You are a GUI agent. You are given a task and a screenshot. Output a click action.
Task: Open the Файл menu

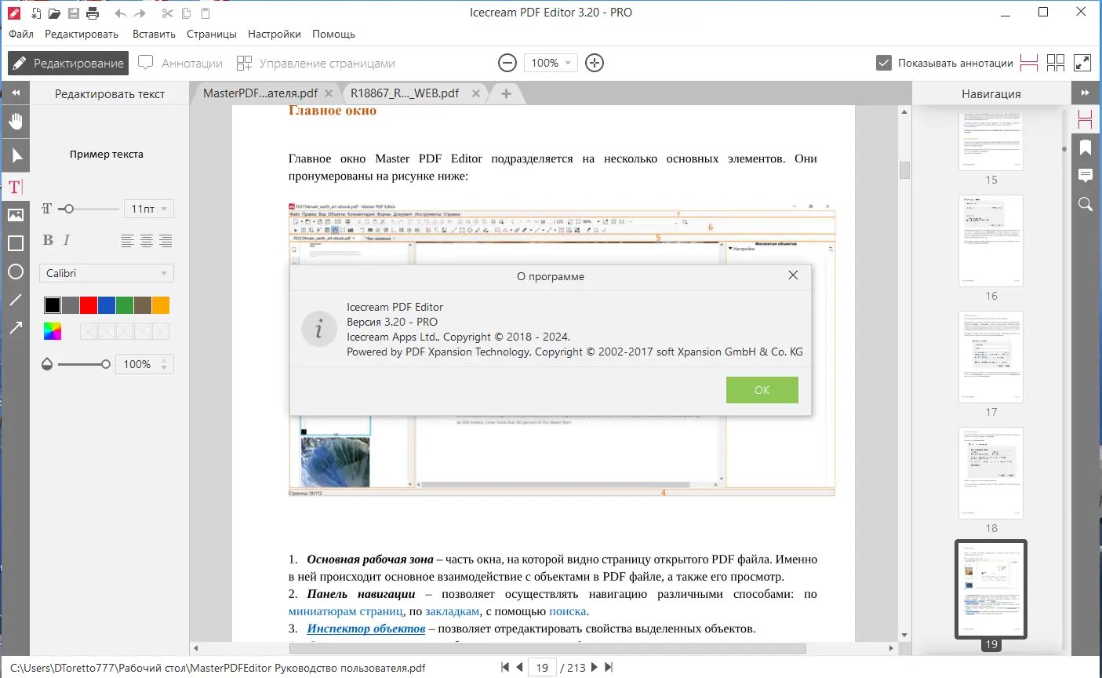coord(21,34)
